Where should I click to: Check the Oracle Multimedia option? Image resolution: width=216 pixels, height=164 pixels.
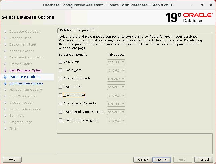61,79
